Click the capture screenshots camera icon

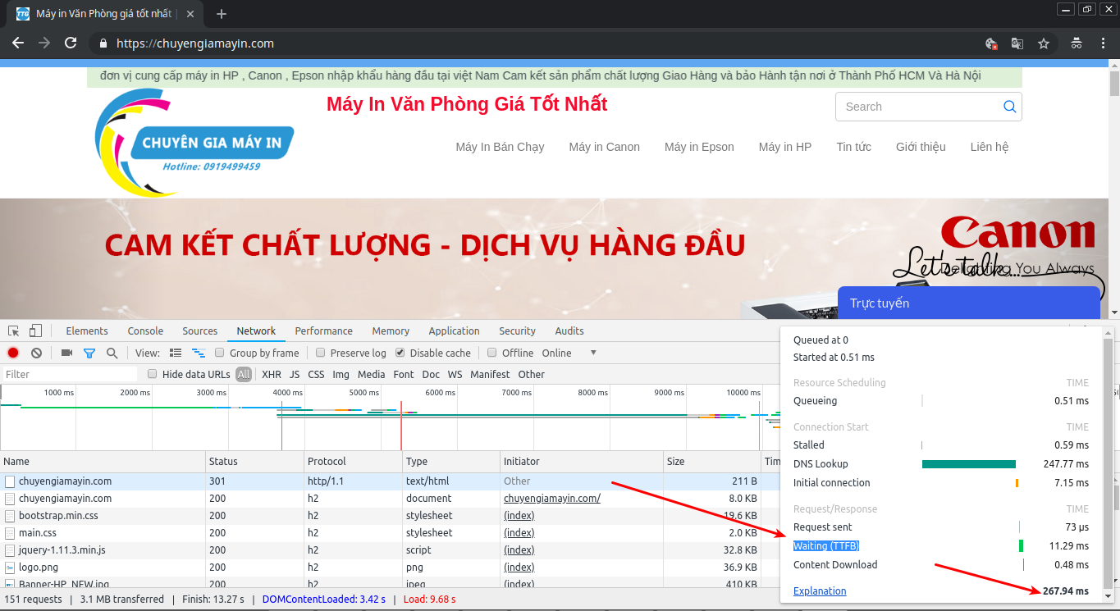pyautogui.click(x=66, y=353)
